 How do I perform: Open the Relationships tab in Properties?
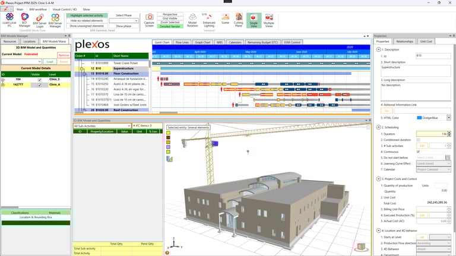tap(404, 41)
